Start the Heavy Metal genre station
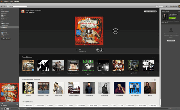Viewport: 180px width, 110px height. (x=141, y=106)
